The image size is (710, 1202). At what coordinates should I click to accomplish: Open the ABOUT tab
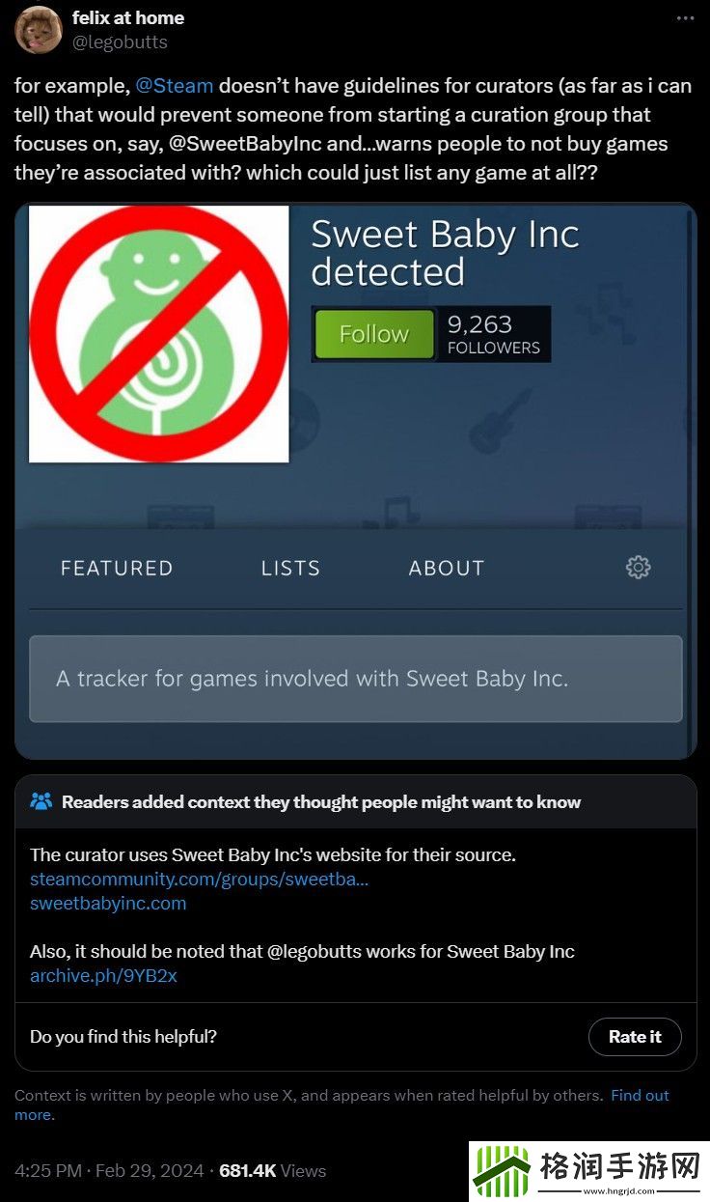pos(447,568)
